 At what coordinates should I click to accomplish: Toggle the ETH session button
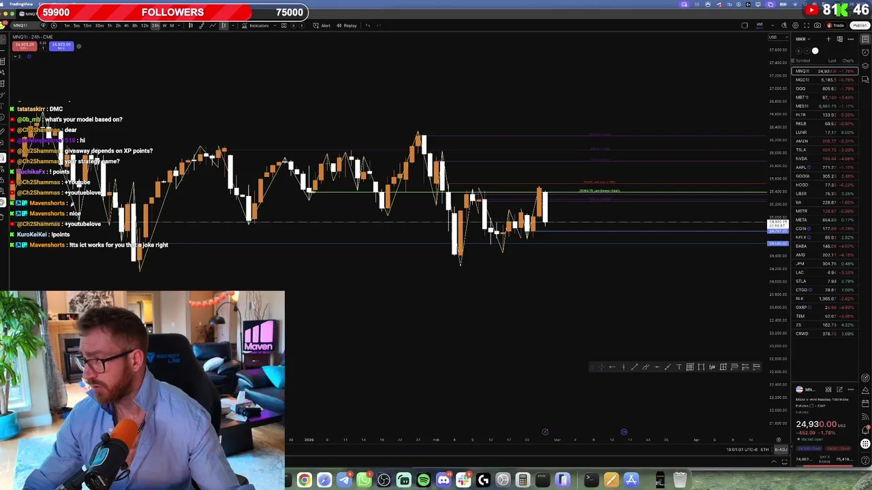click(764, 449)
